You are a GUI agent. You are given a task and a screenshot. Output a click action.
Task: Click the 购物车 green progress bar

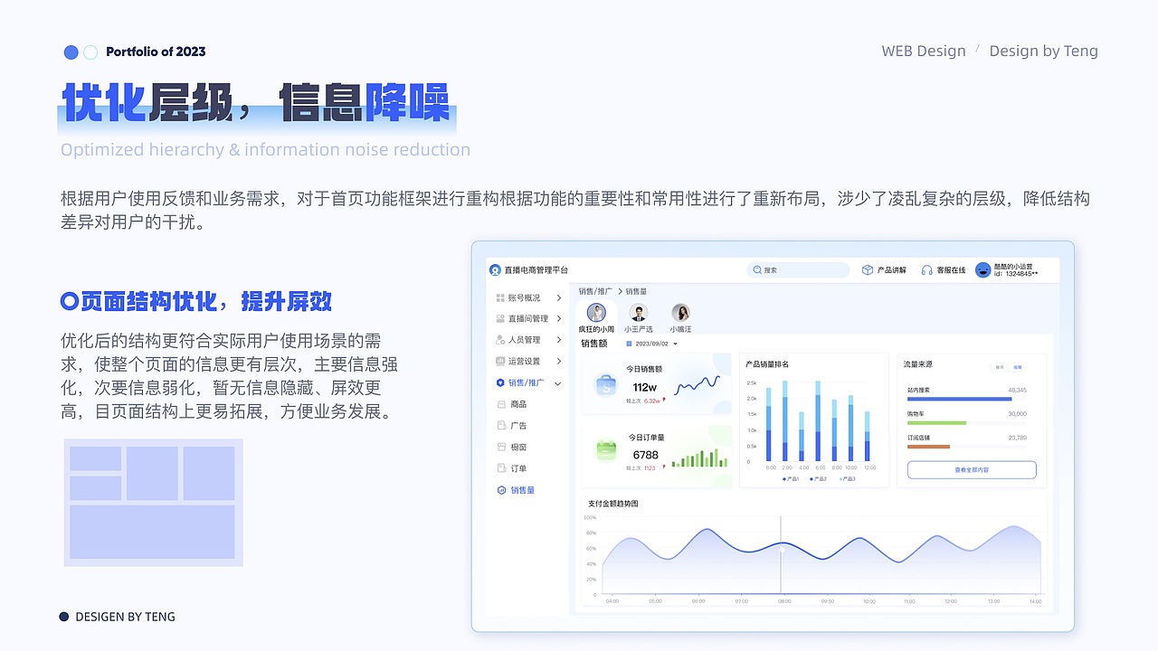[936, 422]
